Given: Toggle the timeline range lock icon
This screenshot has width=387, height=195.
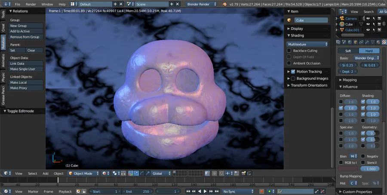Looking at the screenshot, I should pos(84,191).
